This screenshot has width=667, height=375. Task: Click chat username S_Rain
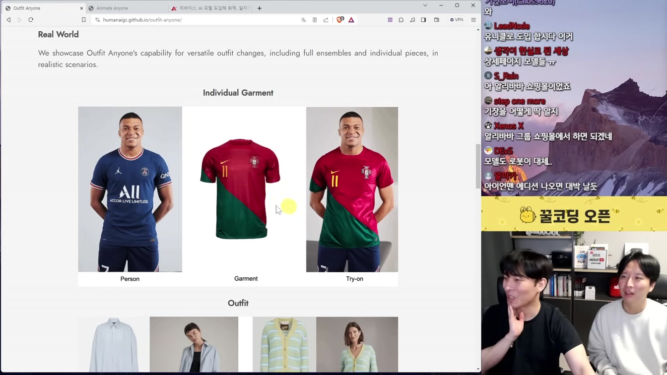click(x=506, y=76)
